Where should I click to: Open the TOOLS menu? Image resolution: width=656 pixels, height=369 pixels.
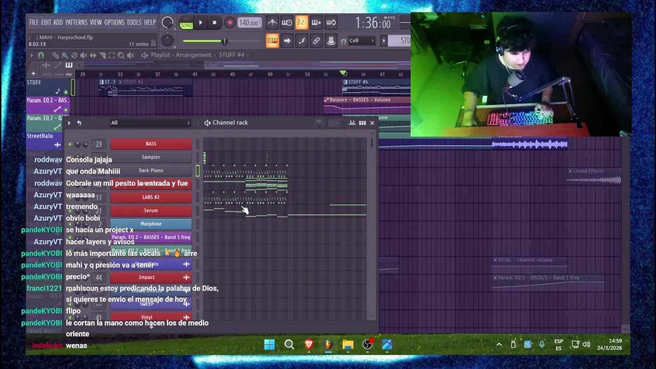[x=134, y=23]
